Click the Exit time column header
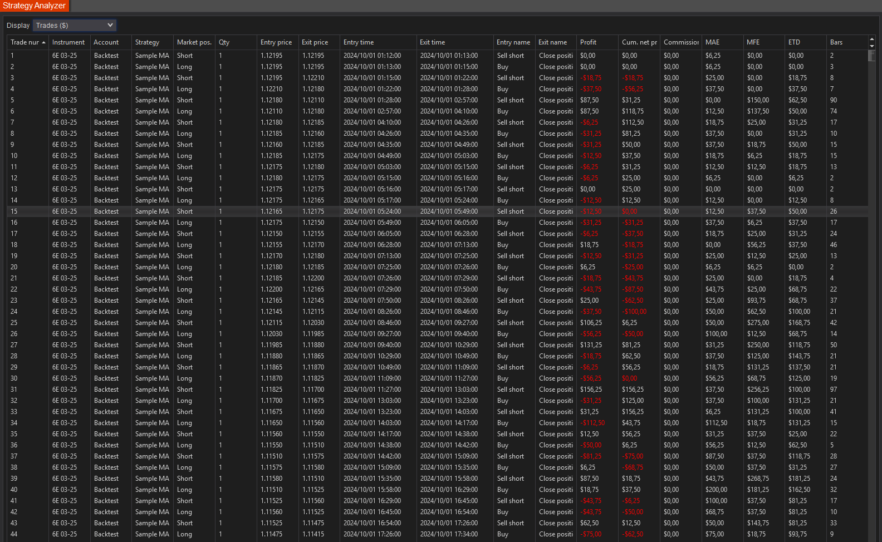Screen dimensions: 882x542 click(x=455, y=42)
